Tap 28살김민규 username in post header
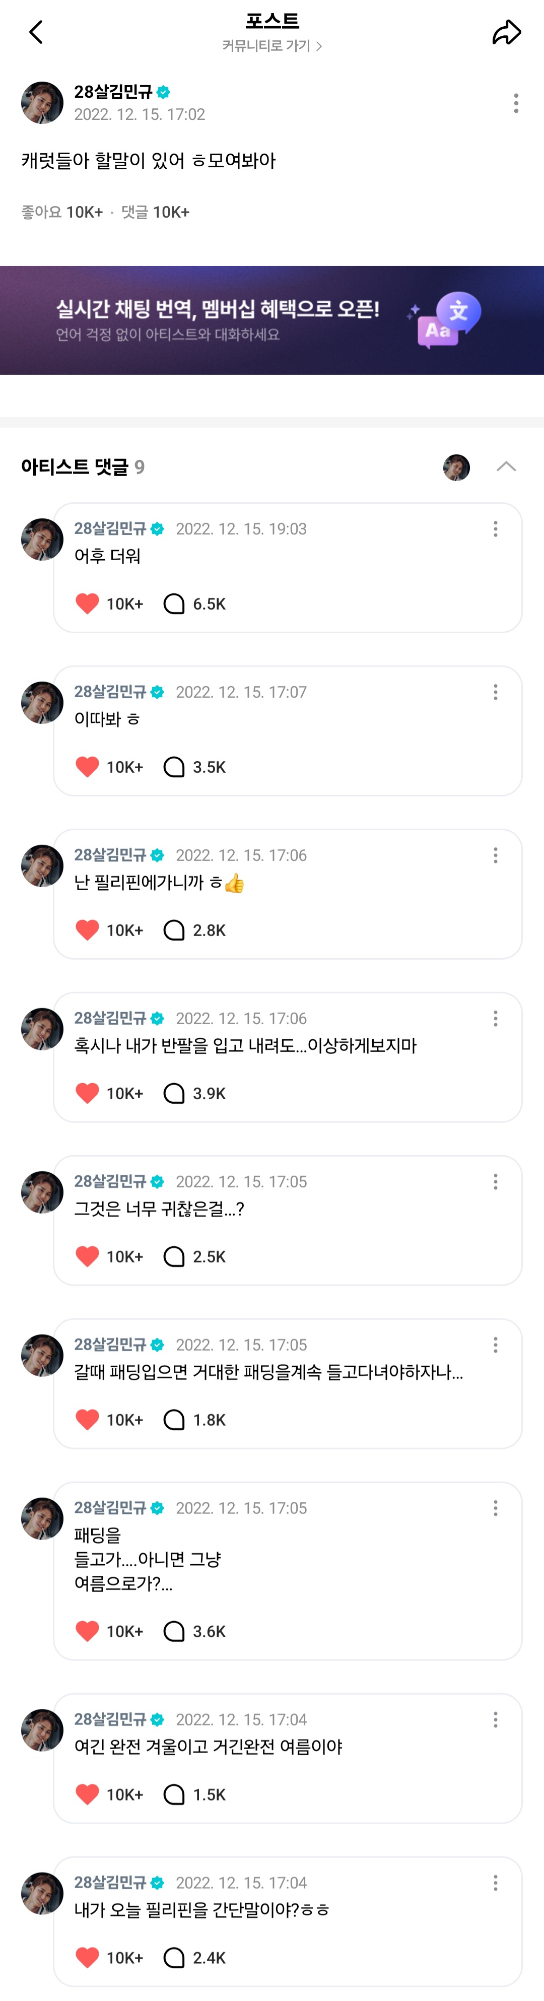Viewport: 544px width, 2001px height. (113, 92)
